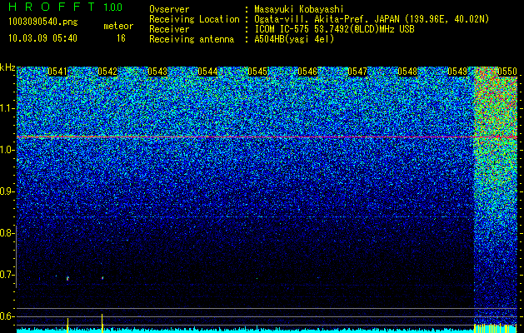Click the red carrier line in the spectrogram
Screen dimensions: 524x333
[x=267, y=137]
